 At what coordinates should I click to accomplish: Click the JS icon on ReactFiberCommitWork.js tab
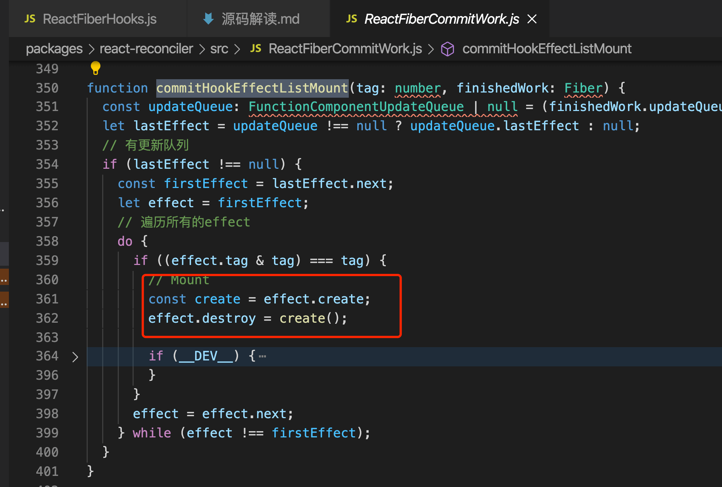(x=352, y=19)
